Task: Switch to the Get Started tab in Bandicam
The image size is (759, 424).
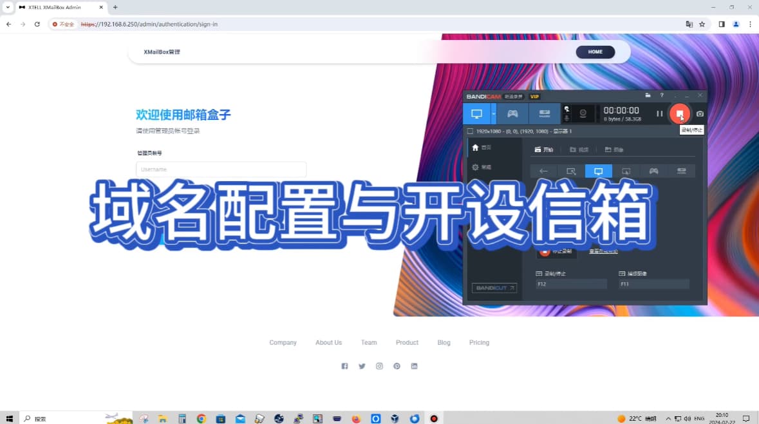Action: coord(543,149)
